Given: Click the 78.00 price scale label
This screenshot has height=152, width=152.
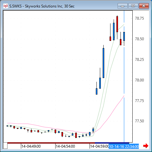Looking at the screenshot, I should coord(139,80).
